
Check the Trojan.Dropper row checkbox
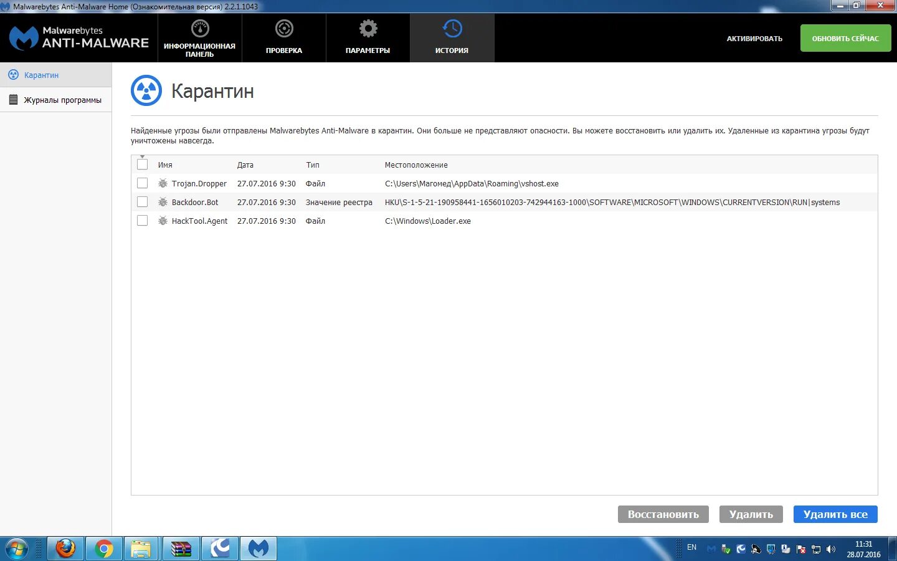point(142,183)
